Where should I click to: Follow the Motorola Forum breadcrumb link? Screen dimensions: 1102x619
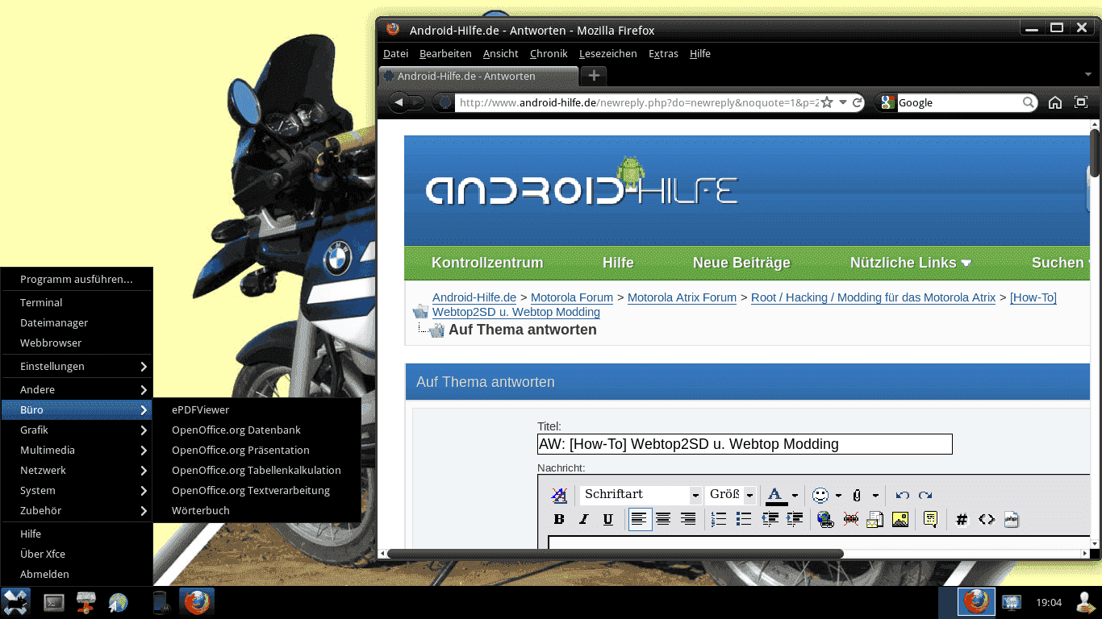click(x=572, y=297)
